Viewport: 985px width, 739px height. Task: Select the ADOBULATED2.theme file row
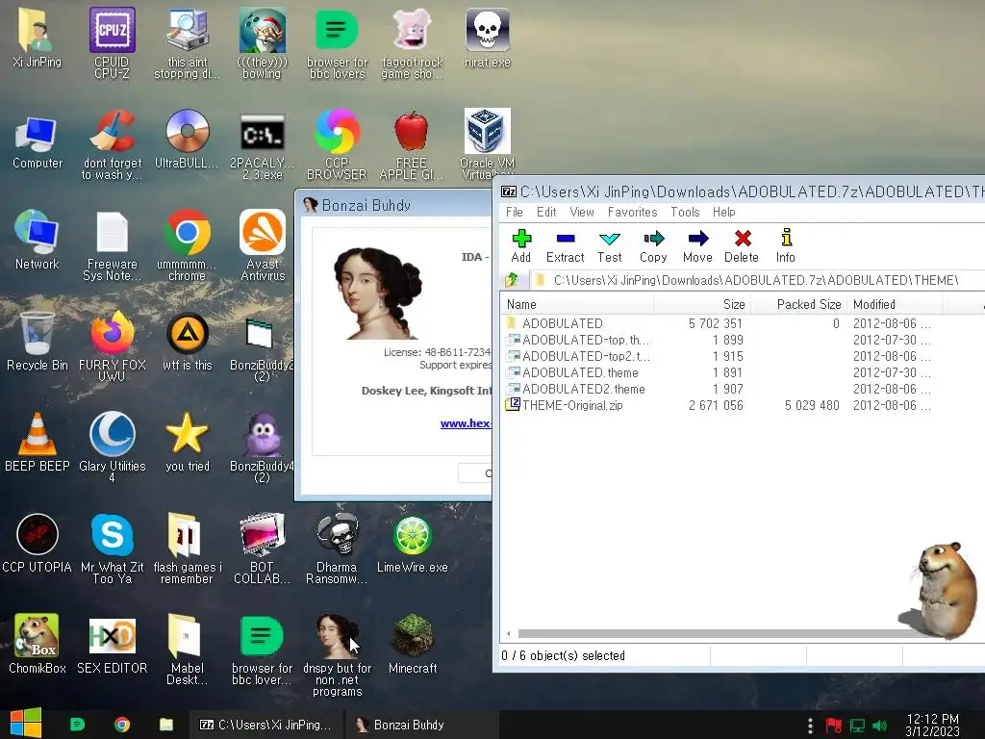742,389
